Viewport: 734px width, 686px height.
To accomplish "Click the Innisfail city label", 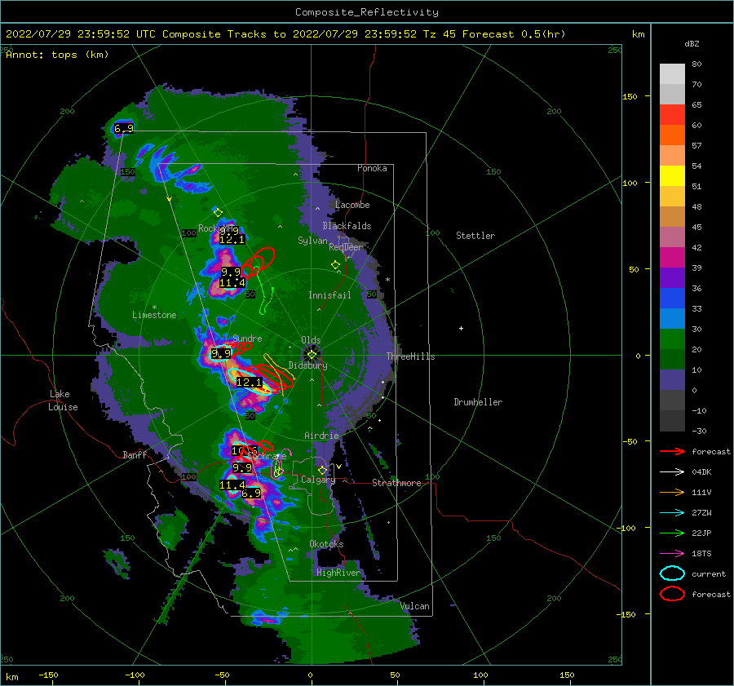I will 329,295.
